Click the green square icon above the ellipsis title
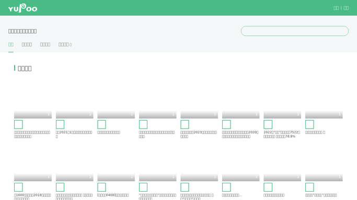The height and width of the screenshot is (200, 357). [226, 187]
